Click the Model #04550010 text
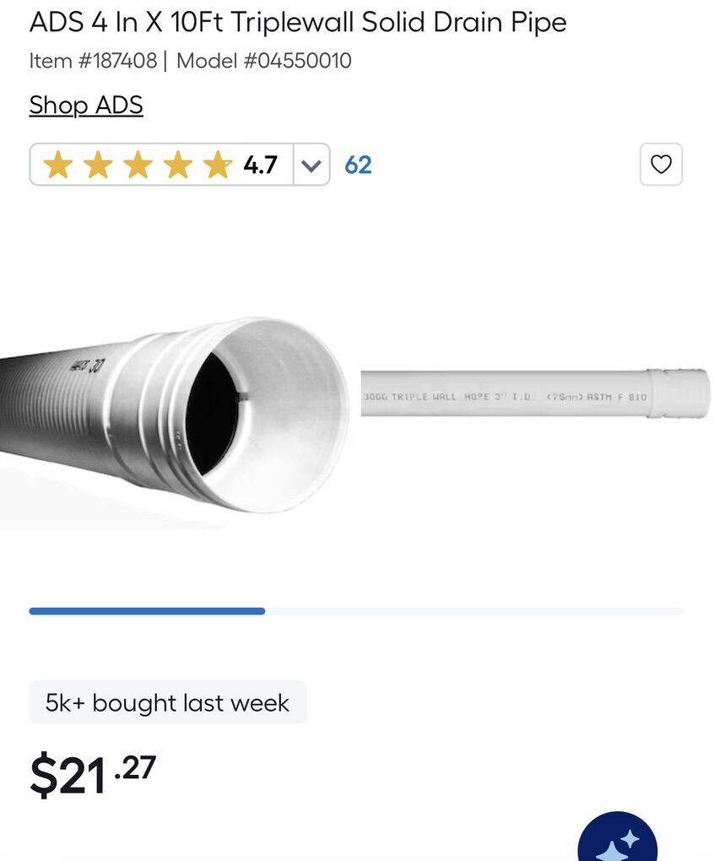This screenshot has height=861, width=714. coord(264,61)
